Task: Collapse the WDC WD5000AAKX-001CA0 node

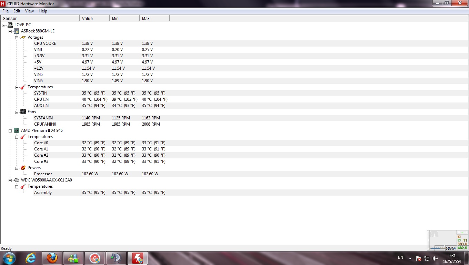Action: tap(10, 180)
